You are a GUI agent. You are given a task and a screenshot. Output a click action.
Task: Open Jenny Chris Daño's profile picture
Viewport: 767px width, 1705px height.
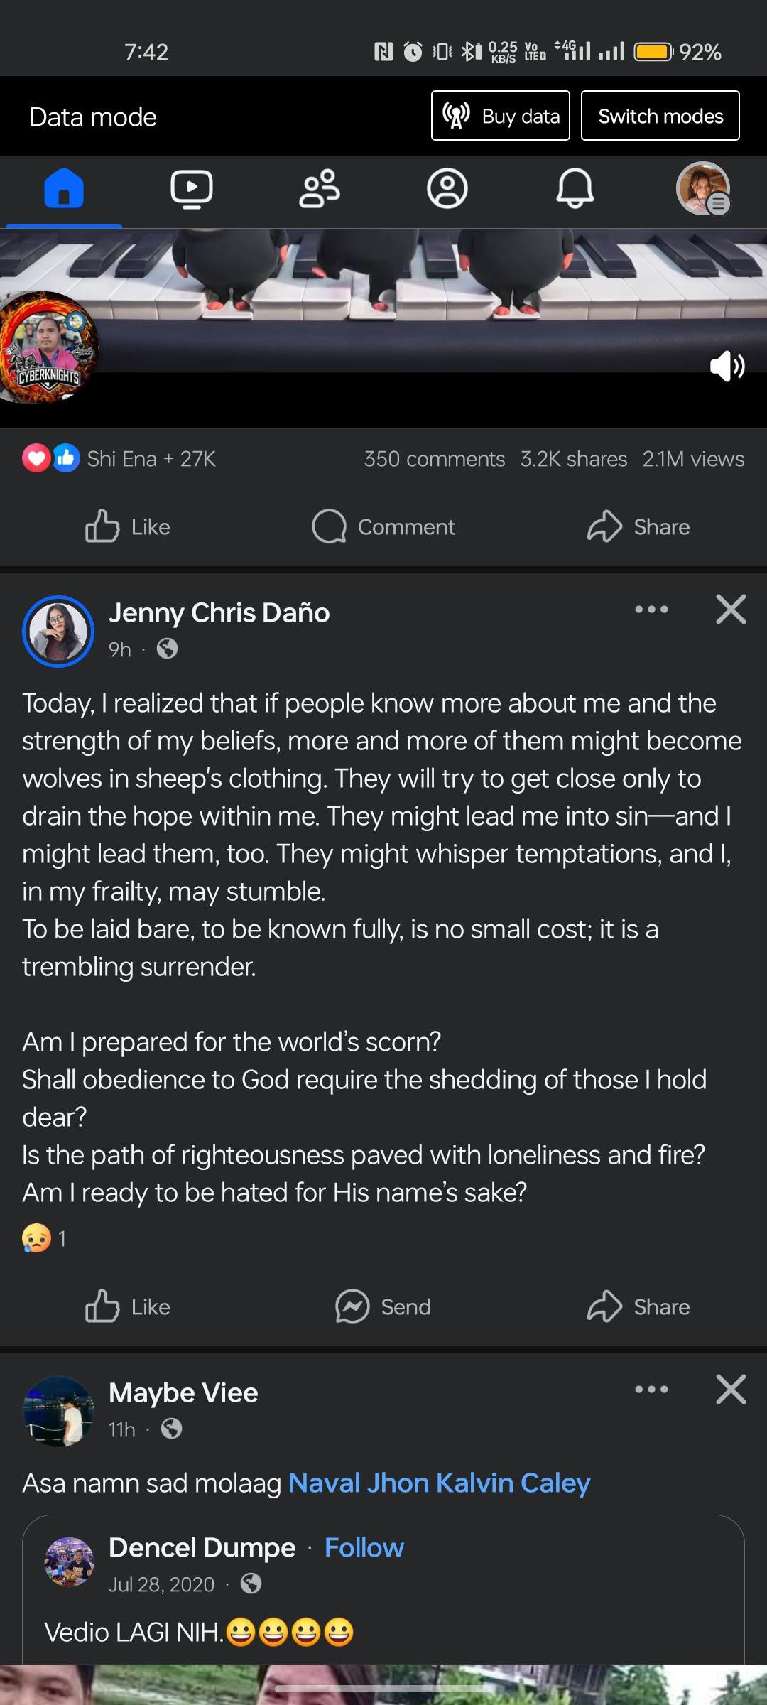(58, 631)
